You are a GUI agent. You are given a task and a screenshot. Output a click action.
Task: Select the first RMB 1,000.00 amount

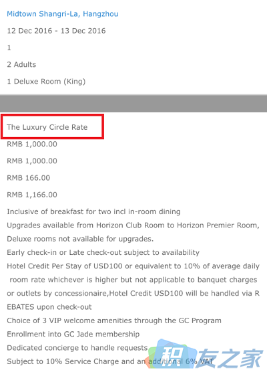[32, 144]
